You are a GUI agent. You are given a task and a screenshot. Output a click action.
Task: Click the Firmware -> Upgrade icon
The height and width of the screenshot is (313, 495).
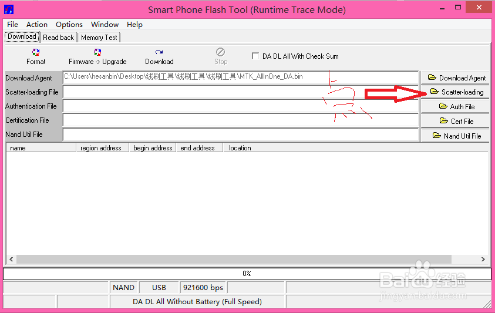point(97,52)
